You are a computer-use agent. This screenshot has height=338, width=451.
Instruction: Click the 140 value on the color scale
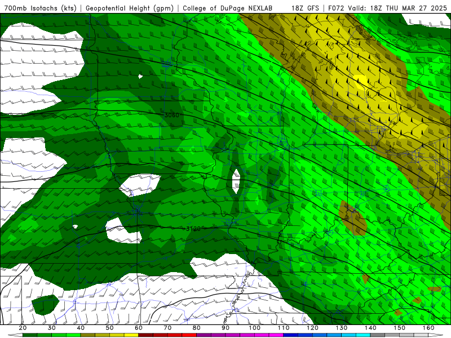tap(370, 328)
